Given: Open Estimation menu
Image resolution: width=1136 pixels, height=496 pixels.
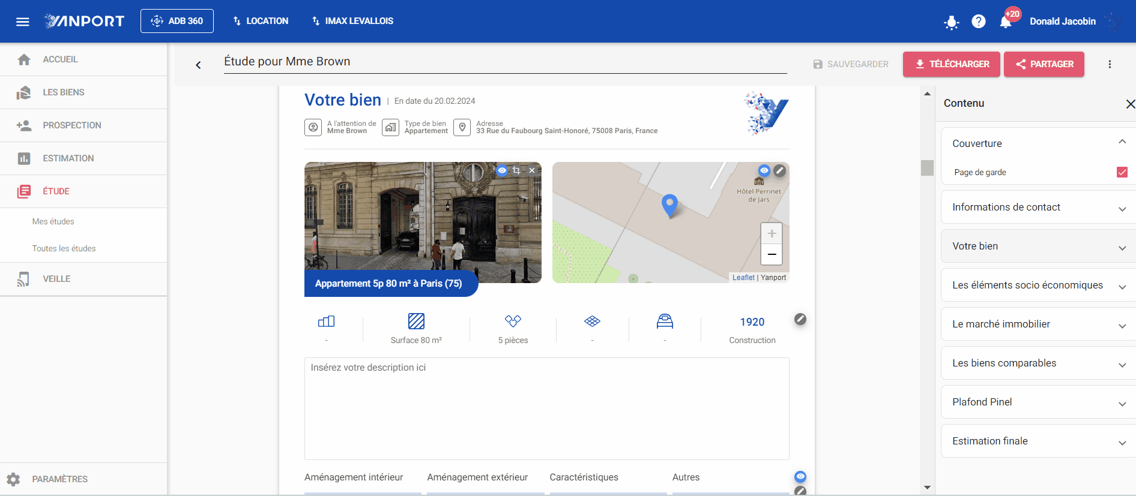Looking at the screenshot, I should (x=83, y=158).
